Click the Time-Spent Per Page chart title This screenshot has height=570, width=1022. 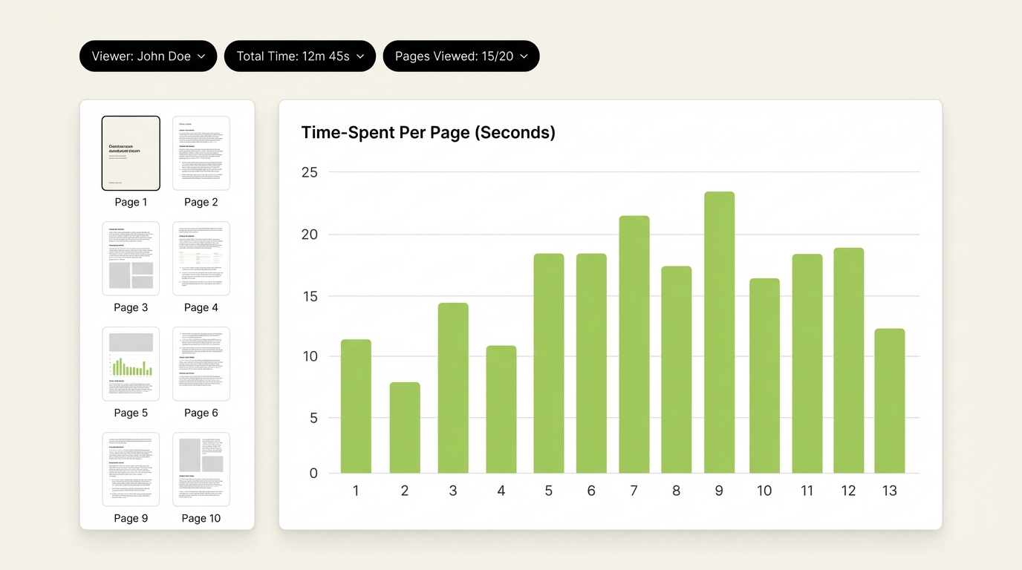pos(429,132)
